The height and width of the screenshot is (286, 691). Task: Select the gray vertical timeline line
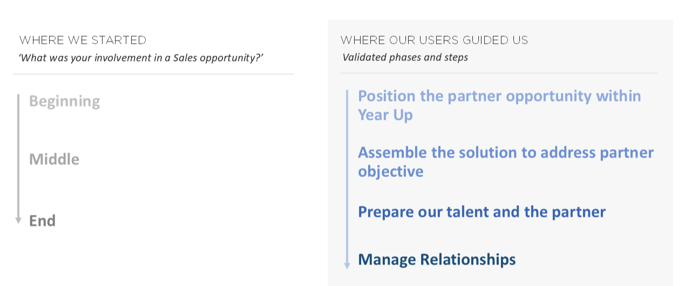point(18,156)
